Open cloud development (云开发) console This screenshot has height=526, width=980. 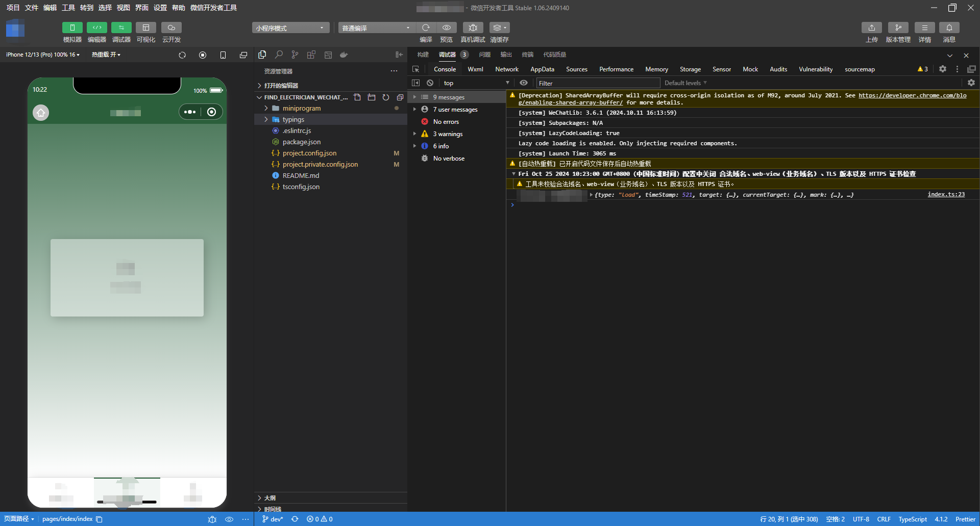click(171, 28)
